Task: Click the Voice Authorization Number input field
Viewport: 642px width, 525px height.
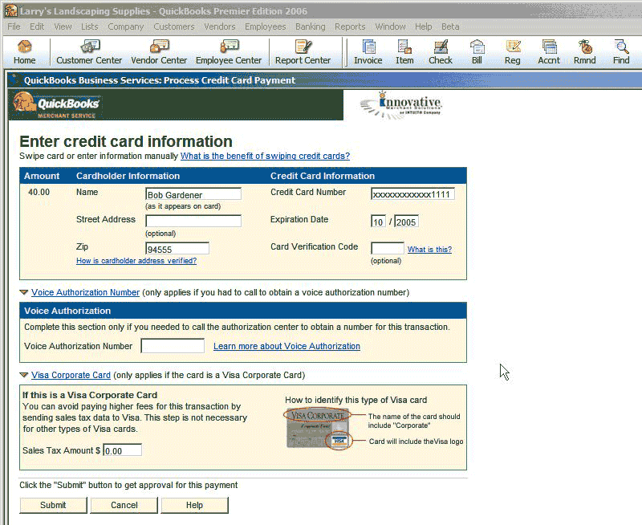Action: pos(173,346)
